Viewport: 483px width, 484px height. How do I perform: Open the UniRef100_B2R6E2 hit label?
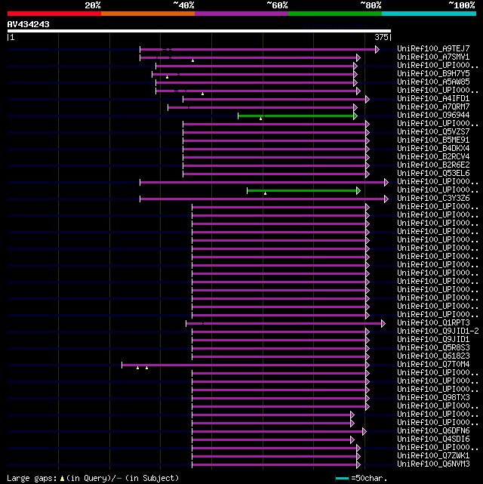click(433, 165)
